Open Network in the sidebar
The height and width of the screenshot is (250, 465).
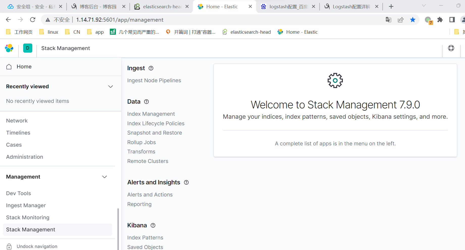point(17,121)
